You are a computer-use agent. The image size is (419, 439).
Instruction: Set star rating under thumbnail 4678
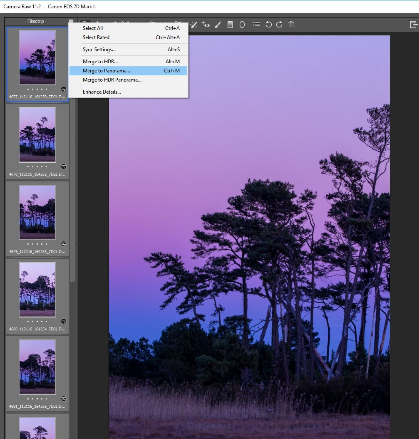(37, 166)
